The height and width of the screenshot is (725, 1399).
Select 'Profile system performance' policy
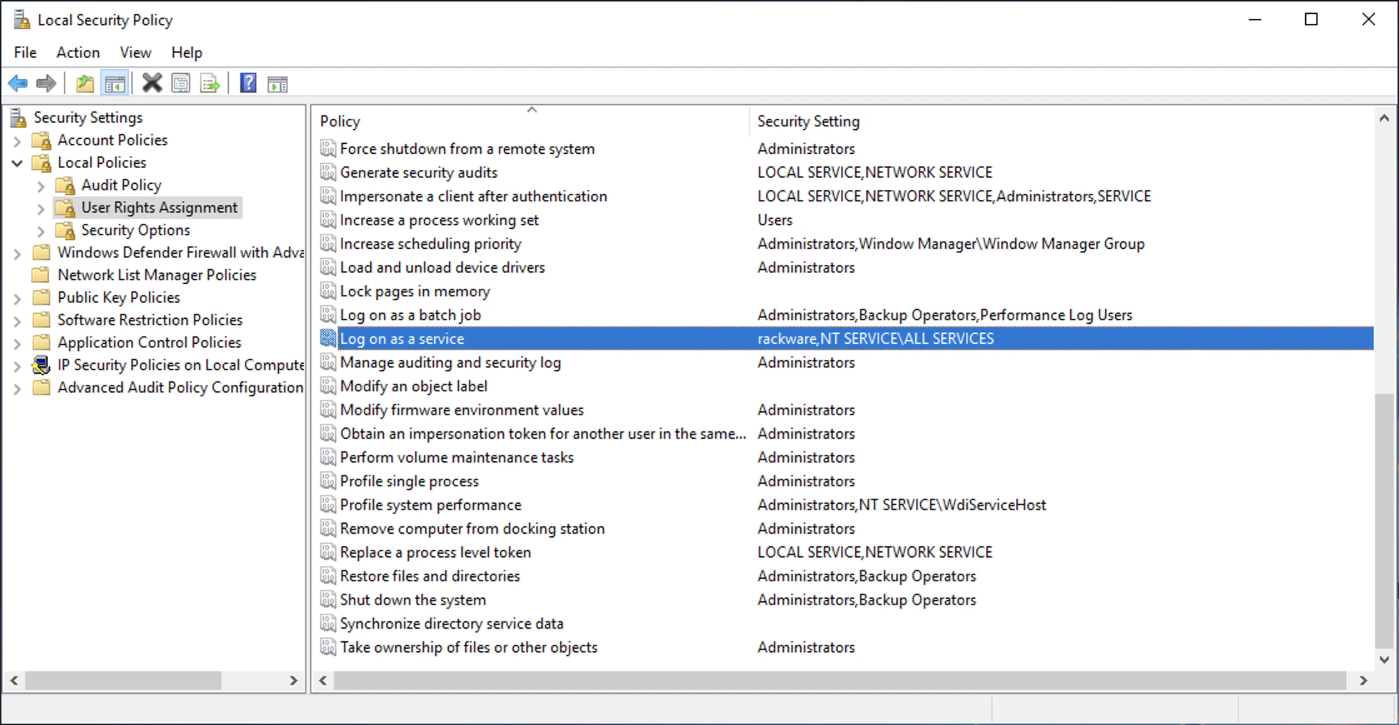click(430, 505)
